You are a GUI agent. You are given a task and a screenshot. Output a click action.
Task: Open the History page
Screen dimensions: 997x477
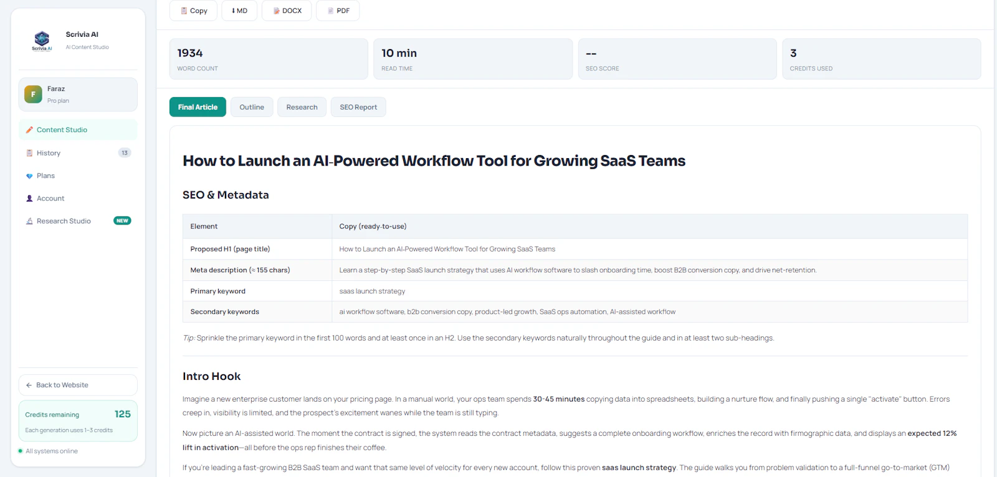78,153
